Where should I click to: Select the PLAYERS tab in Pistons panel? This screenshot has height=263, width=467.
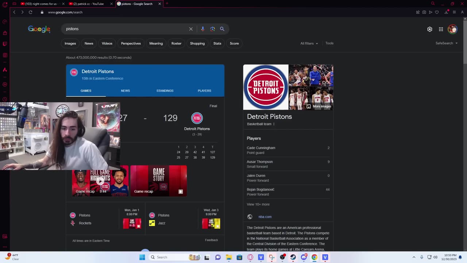[204, 91]
